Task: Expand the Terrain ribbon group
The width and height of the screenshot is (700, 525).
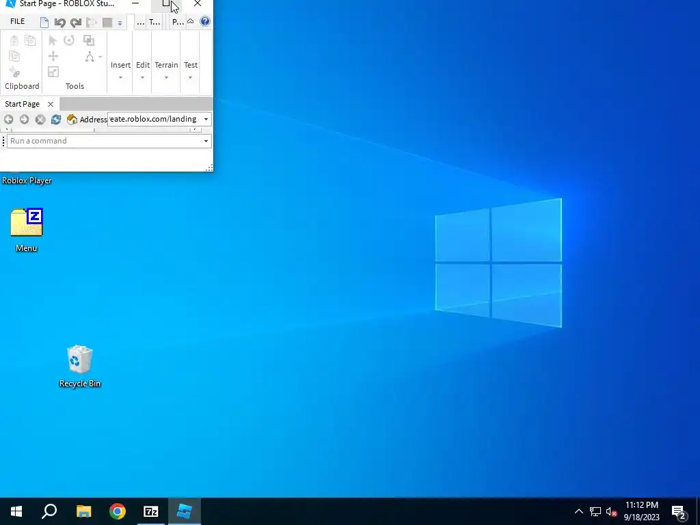Action: (x=166, y=70)
